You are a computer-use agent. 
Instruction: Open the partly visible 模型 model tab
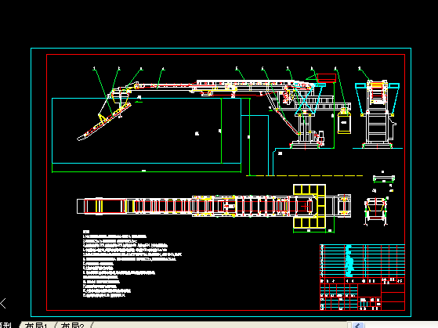pos(6,325)
